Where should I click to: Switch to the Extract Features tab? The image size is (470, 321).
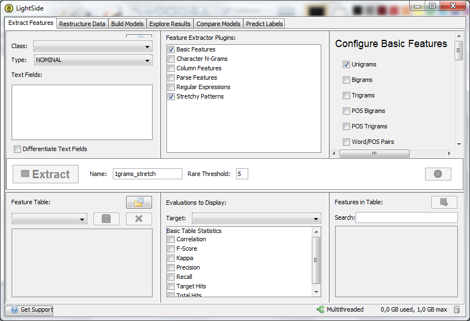30,23
